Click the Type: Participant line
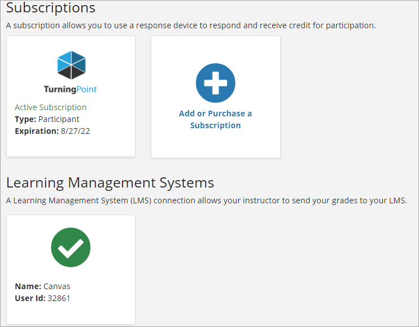The image size is (419, 327). coord(47,119)
